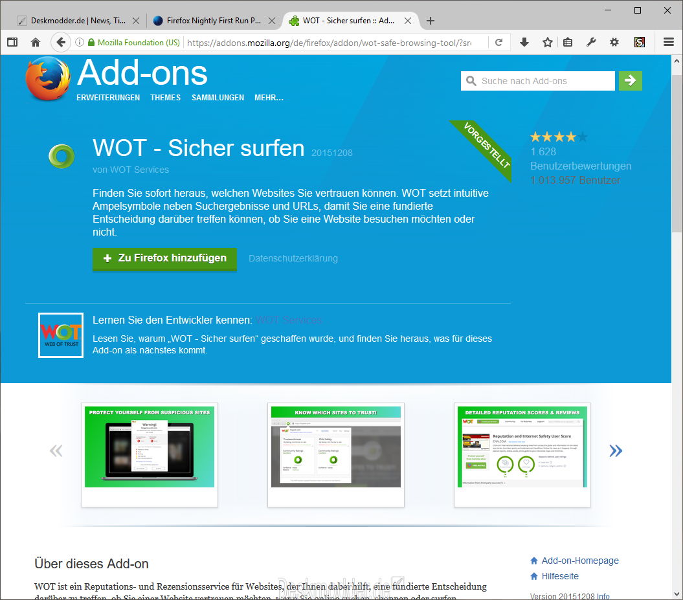Close the Firefox window
The width and height of the screenshot is (683, 600).
[667, 10]
